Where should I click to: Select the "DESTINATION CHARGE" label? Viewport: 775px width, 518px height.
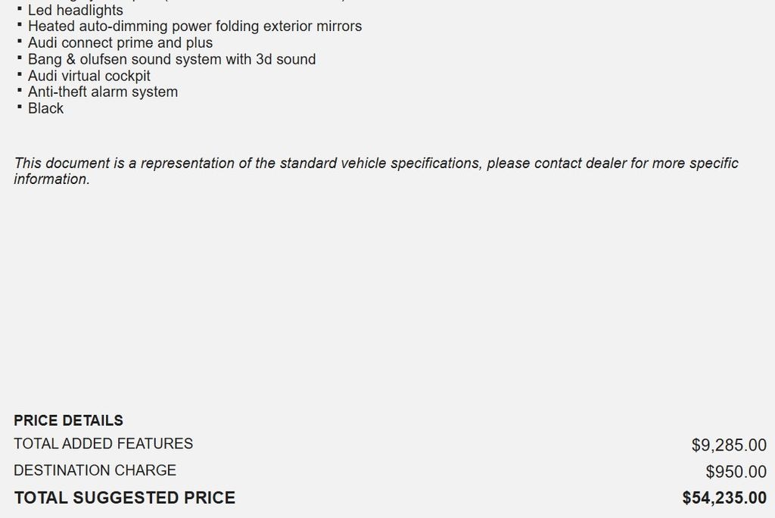[95, 470]
